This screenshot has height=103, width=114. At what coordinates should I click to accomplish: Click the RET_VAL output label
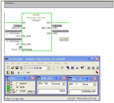click(46, 28)
